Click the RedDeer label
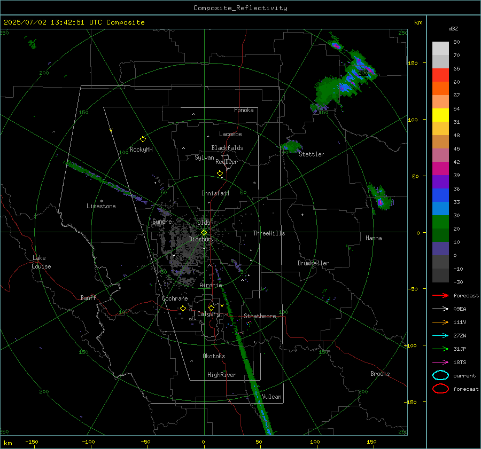481x449 pixels. point(227,162)
